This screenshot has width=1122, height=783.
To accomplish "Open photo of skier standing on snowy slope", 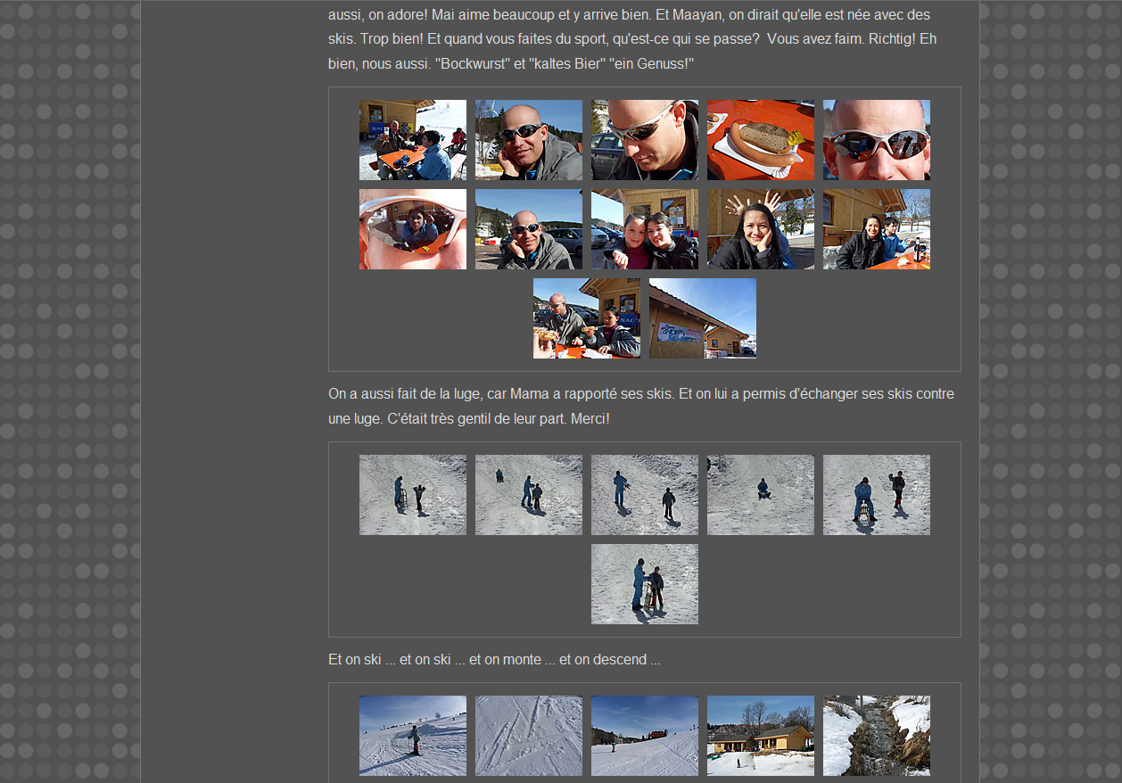I will point(412,736).
